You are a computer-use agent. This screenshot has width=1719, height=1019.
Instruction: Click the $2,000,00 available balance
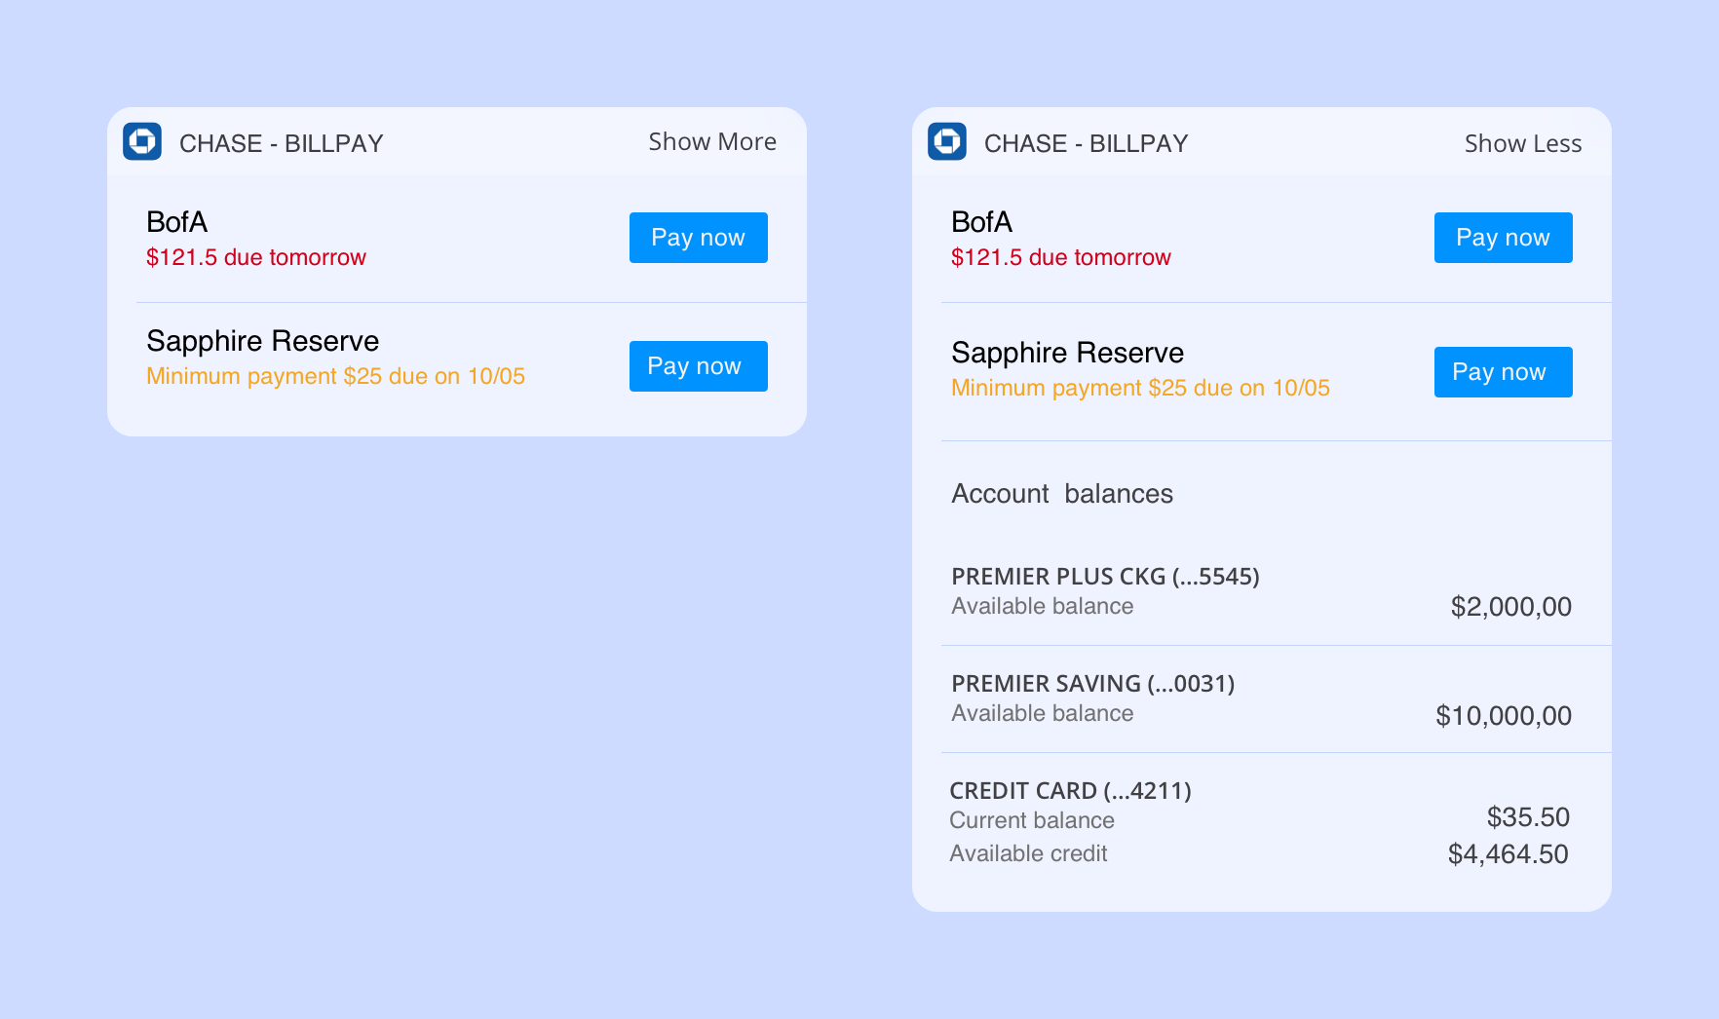coord(1510,607)
